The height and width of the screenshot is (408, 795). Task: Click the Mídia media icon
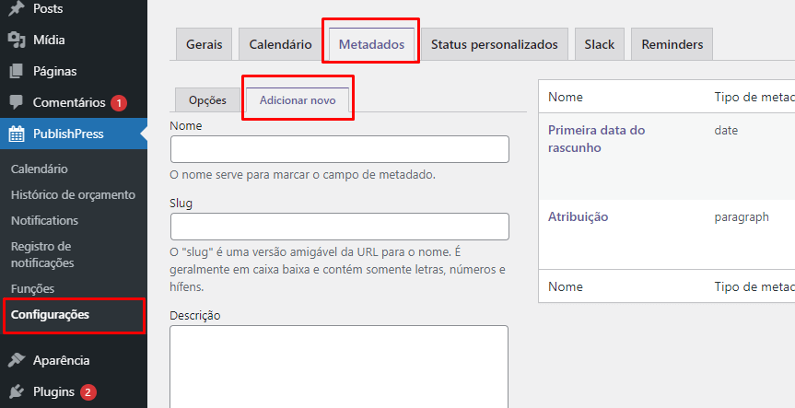point(17,40)
